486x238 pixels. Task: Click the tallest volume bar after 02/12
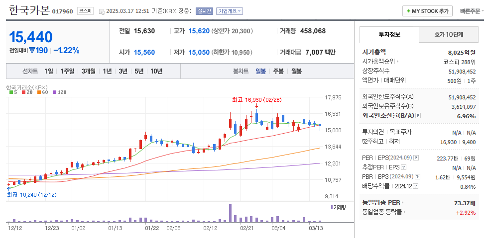pyautogui.click(x=230, y=213)
